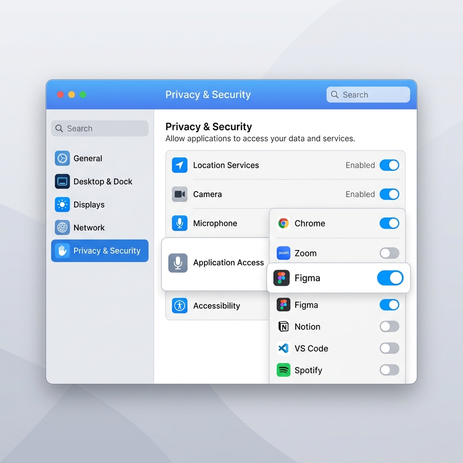The image size is (463, 463).
Task: Click the Desktop & Dock icon
Action: (62, 181)
